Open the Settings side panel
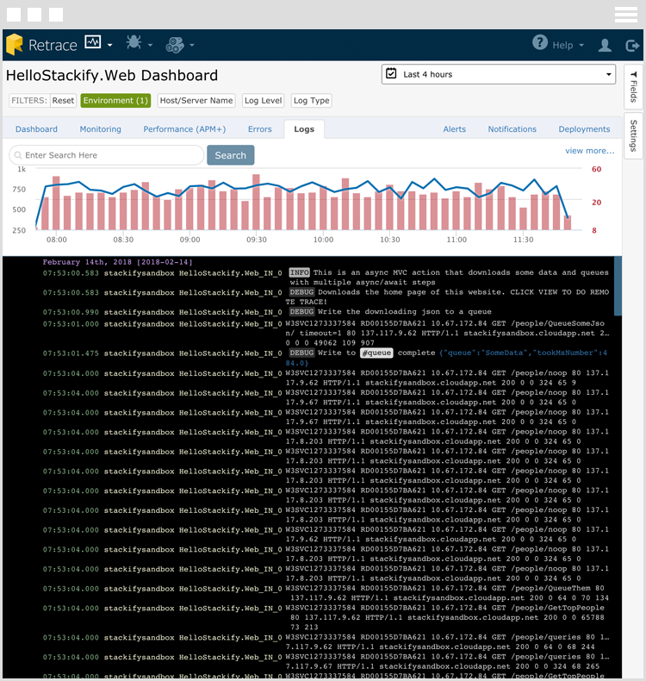646x681 pixels. click(x=633, y=135)
